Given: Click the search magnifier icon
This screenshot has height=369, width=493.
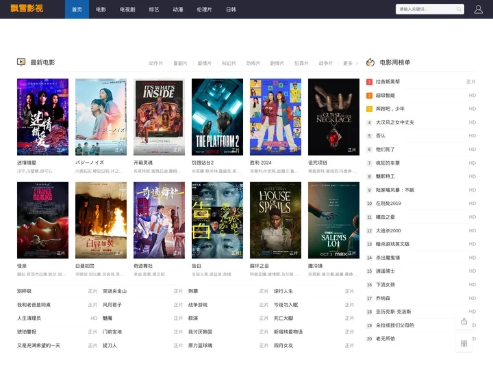Looking at the screenshot, I should [x=459, y=10].
